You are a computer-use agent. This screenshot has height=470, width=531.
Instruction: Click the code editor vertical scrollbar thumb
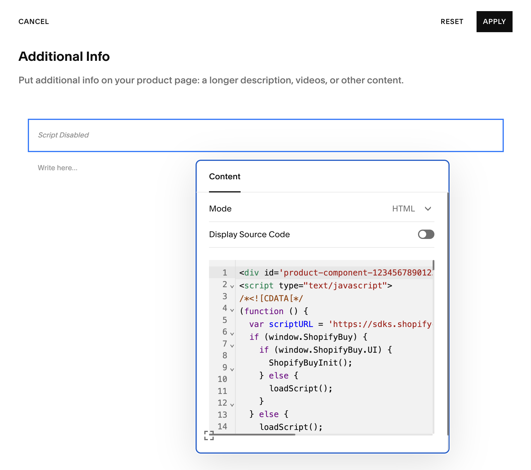(x=433, y=265)
